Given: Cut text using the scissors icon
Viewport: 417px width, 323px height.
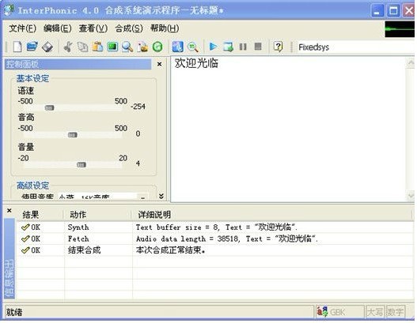Looking at the screenshot, I should coord(68,47).
